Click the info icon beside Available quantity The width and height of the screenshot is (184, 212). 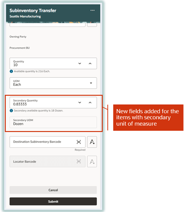point(11,71)
